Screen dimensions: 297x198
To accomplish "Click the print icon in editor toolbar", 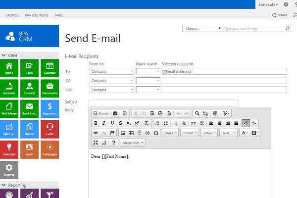I will 115,113.
